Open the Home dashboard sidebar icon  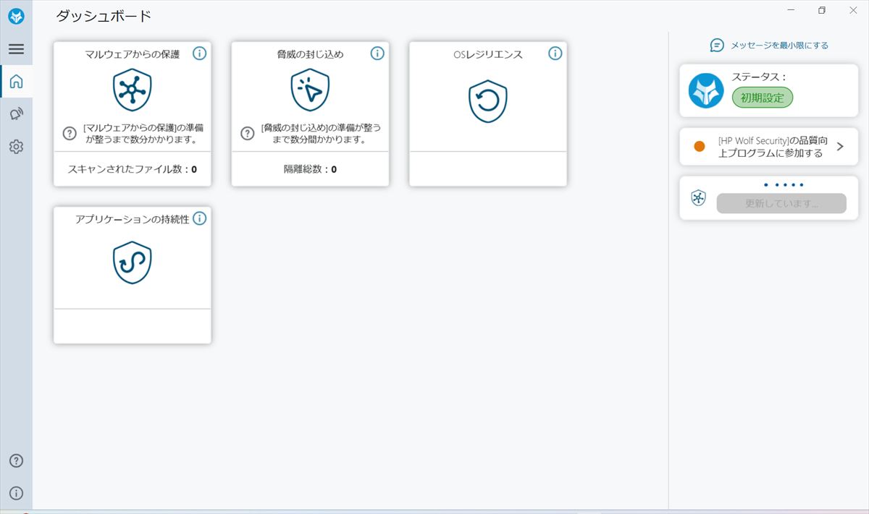point(16,82)
